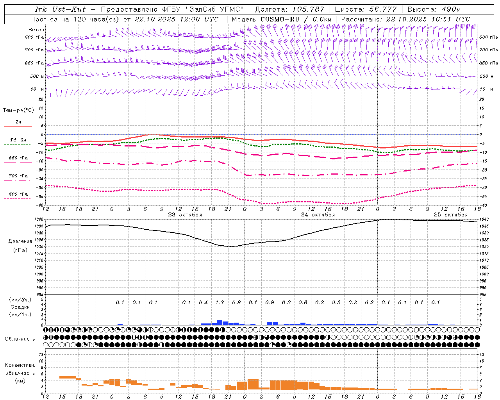Click the tallest blue precipitation bar
The width and height of the screenshot is (500, 400).
coord(220,323)
